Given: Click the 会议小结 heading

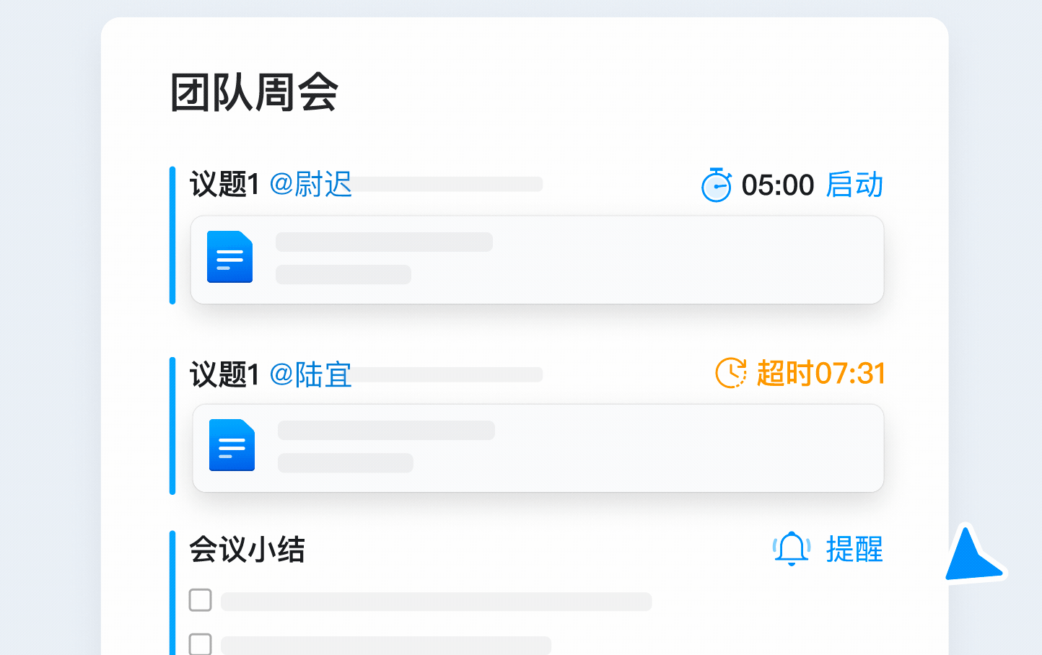Looking at the screenshot, I should tap(247, 550).
